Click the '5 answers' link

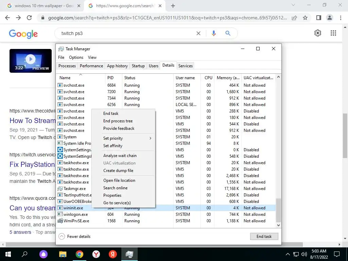[x=20, y=232]
